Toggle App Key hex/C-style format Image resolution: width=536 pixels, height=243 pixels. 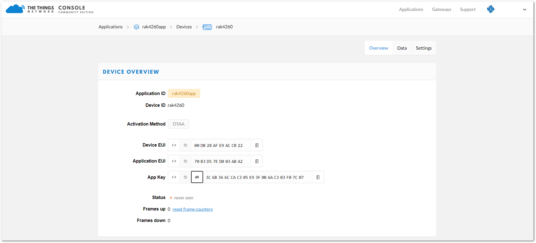tap(174, 177)
